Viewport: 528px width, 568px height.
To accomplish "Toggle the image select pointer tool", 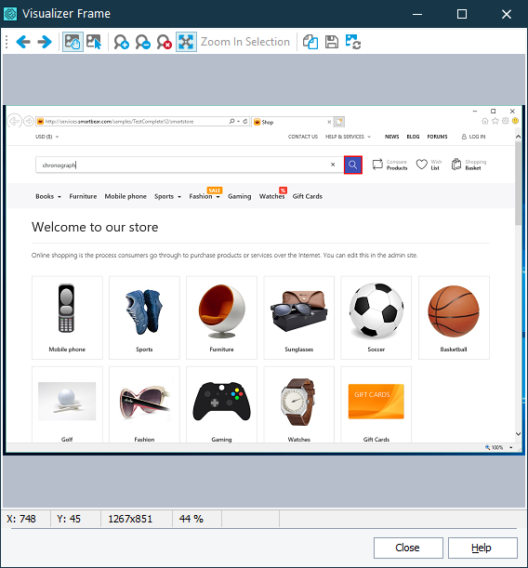I will [94, 42].
